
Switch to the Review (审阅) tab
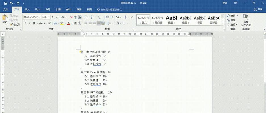click(79, 10)
